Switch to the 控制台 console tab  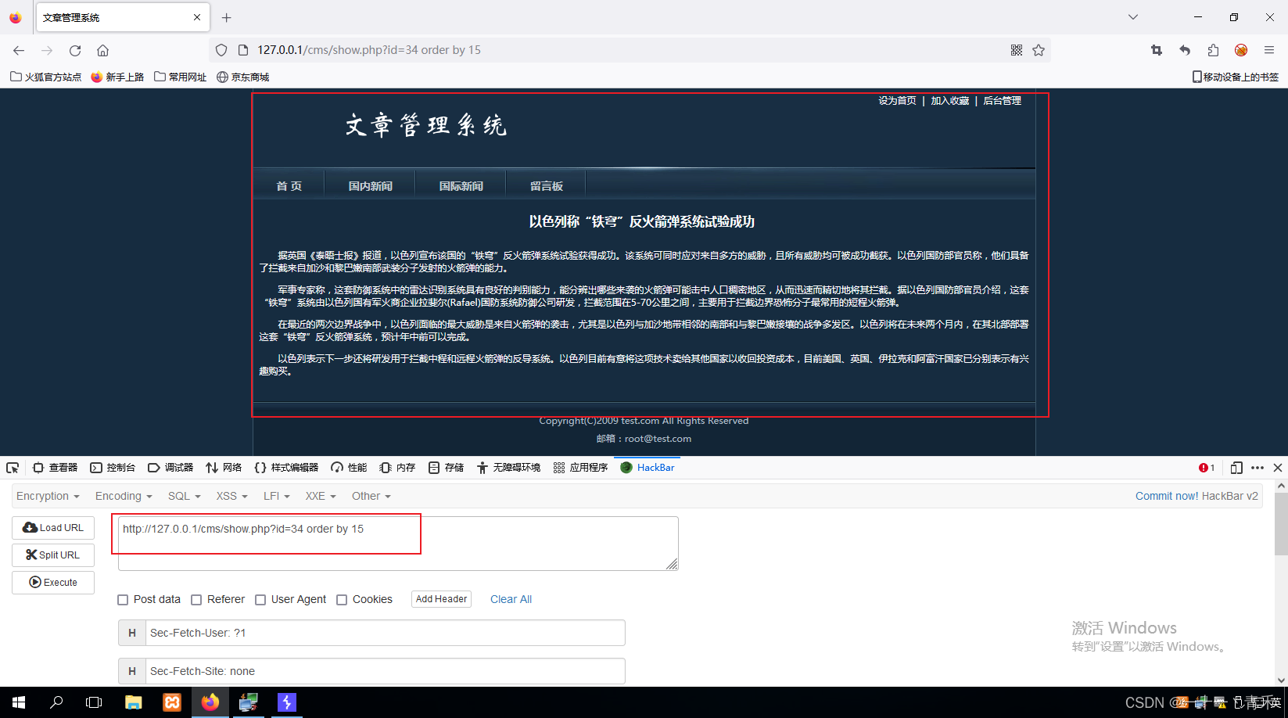point(113,468)
